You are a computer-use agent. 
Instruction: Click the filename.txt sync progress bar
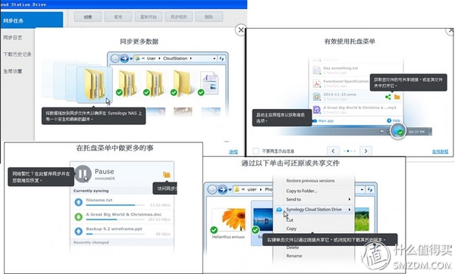tap(115, 205)
